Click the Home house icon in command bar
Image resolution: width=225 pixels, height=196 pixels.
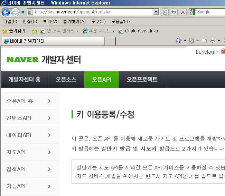click(179, 41)
